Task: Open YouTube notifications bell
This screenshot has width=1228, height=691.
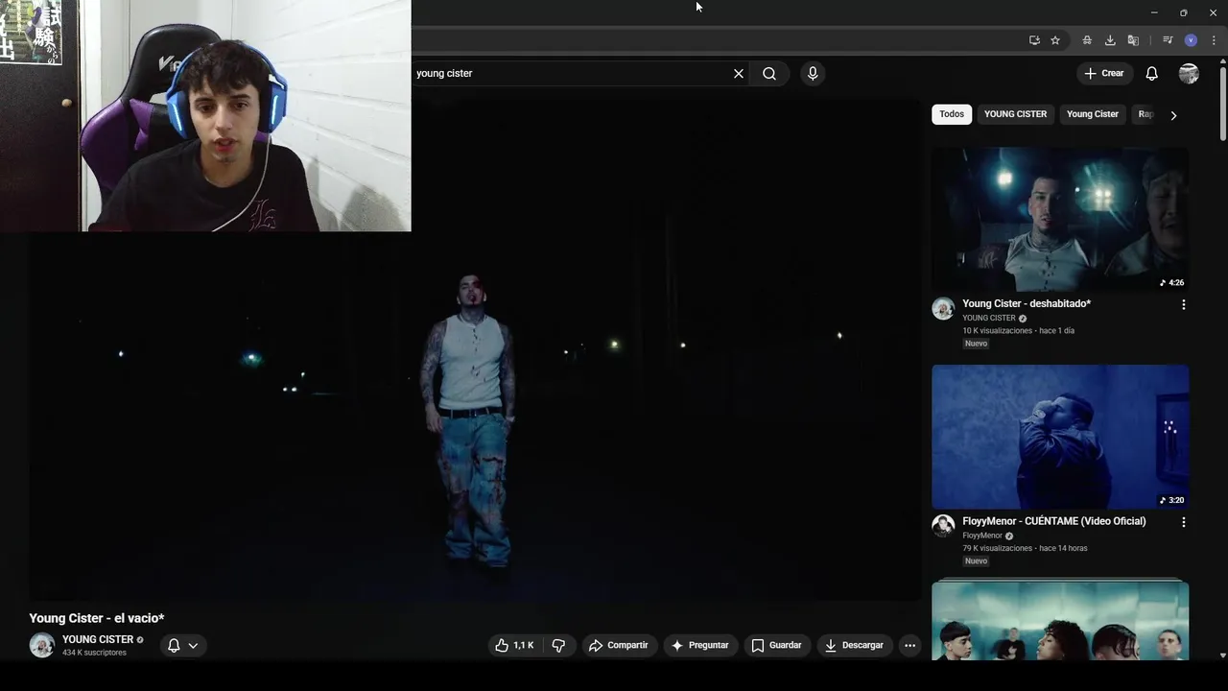Action: (x=1152, y=73)
